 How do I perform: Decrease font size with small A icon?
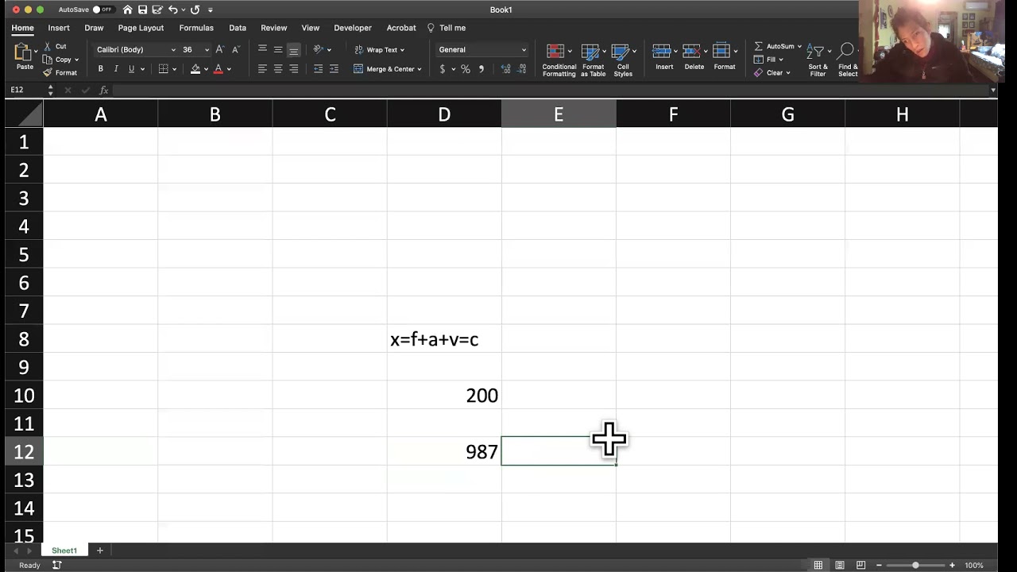click(x=235, y=49)
